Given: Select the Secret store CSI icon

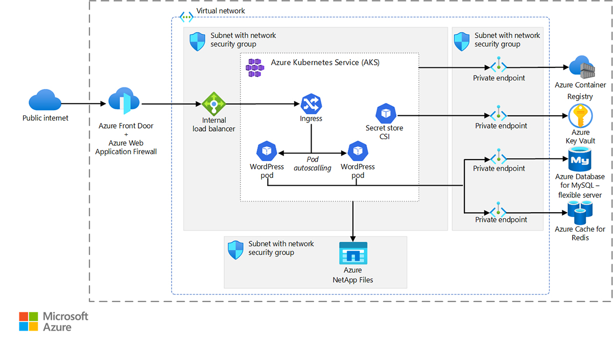Looking at the screenshot, I should pos(385,113).
